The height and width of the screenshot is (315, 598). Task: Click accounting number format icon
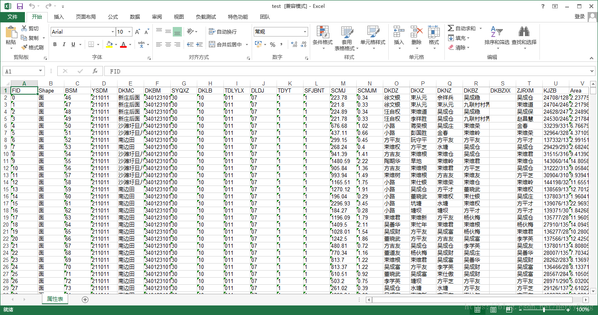[258, 44]
